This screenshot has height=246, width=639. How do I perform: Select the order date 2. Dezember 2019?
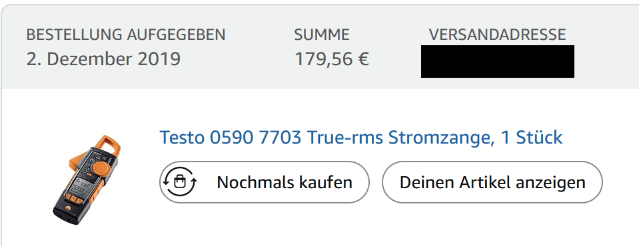click(x=103, y=59)
